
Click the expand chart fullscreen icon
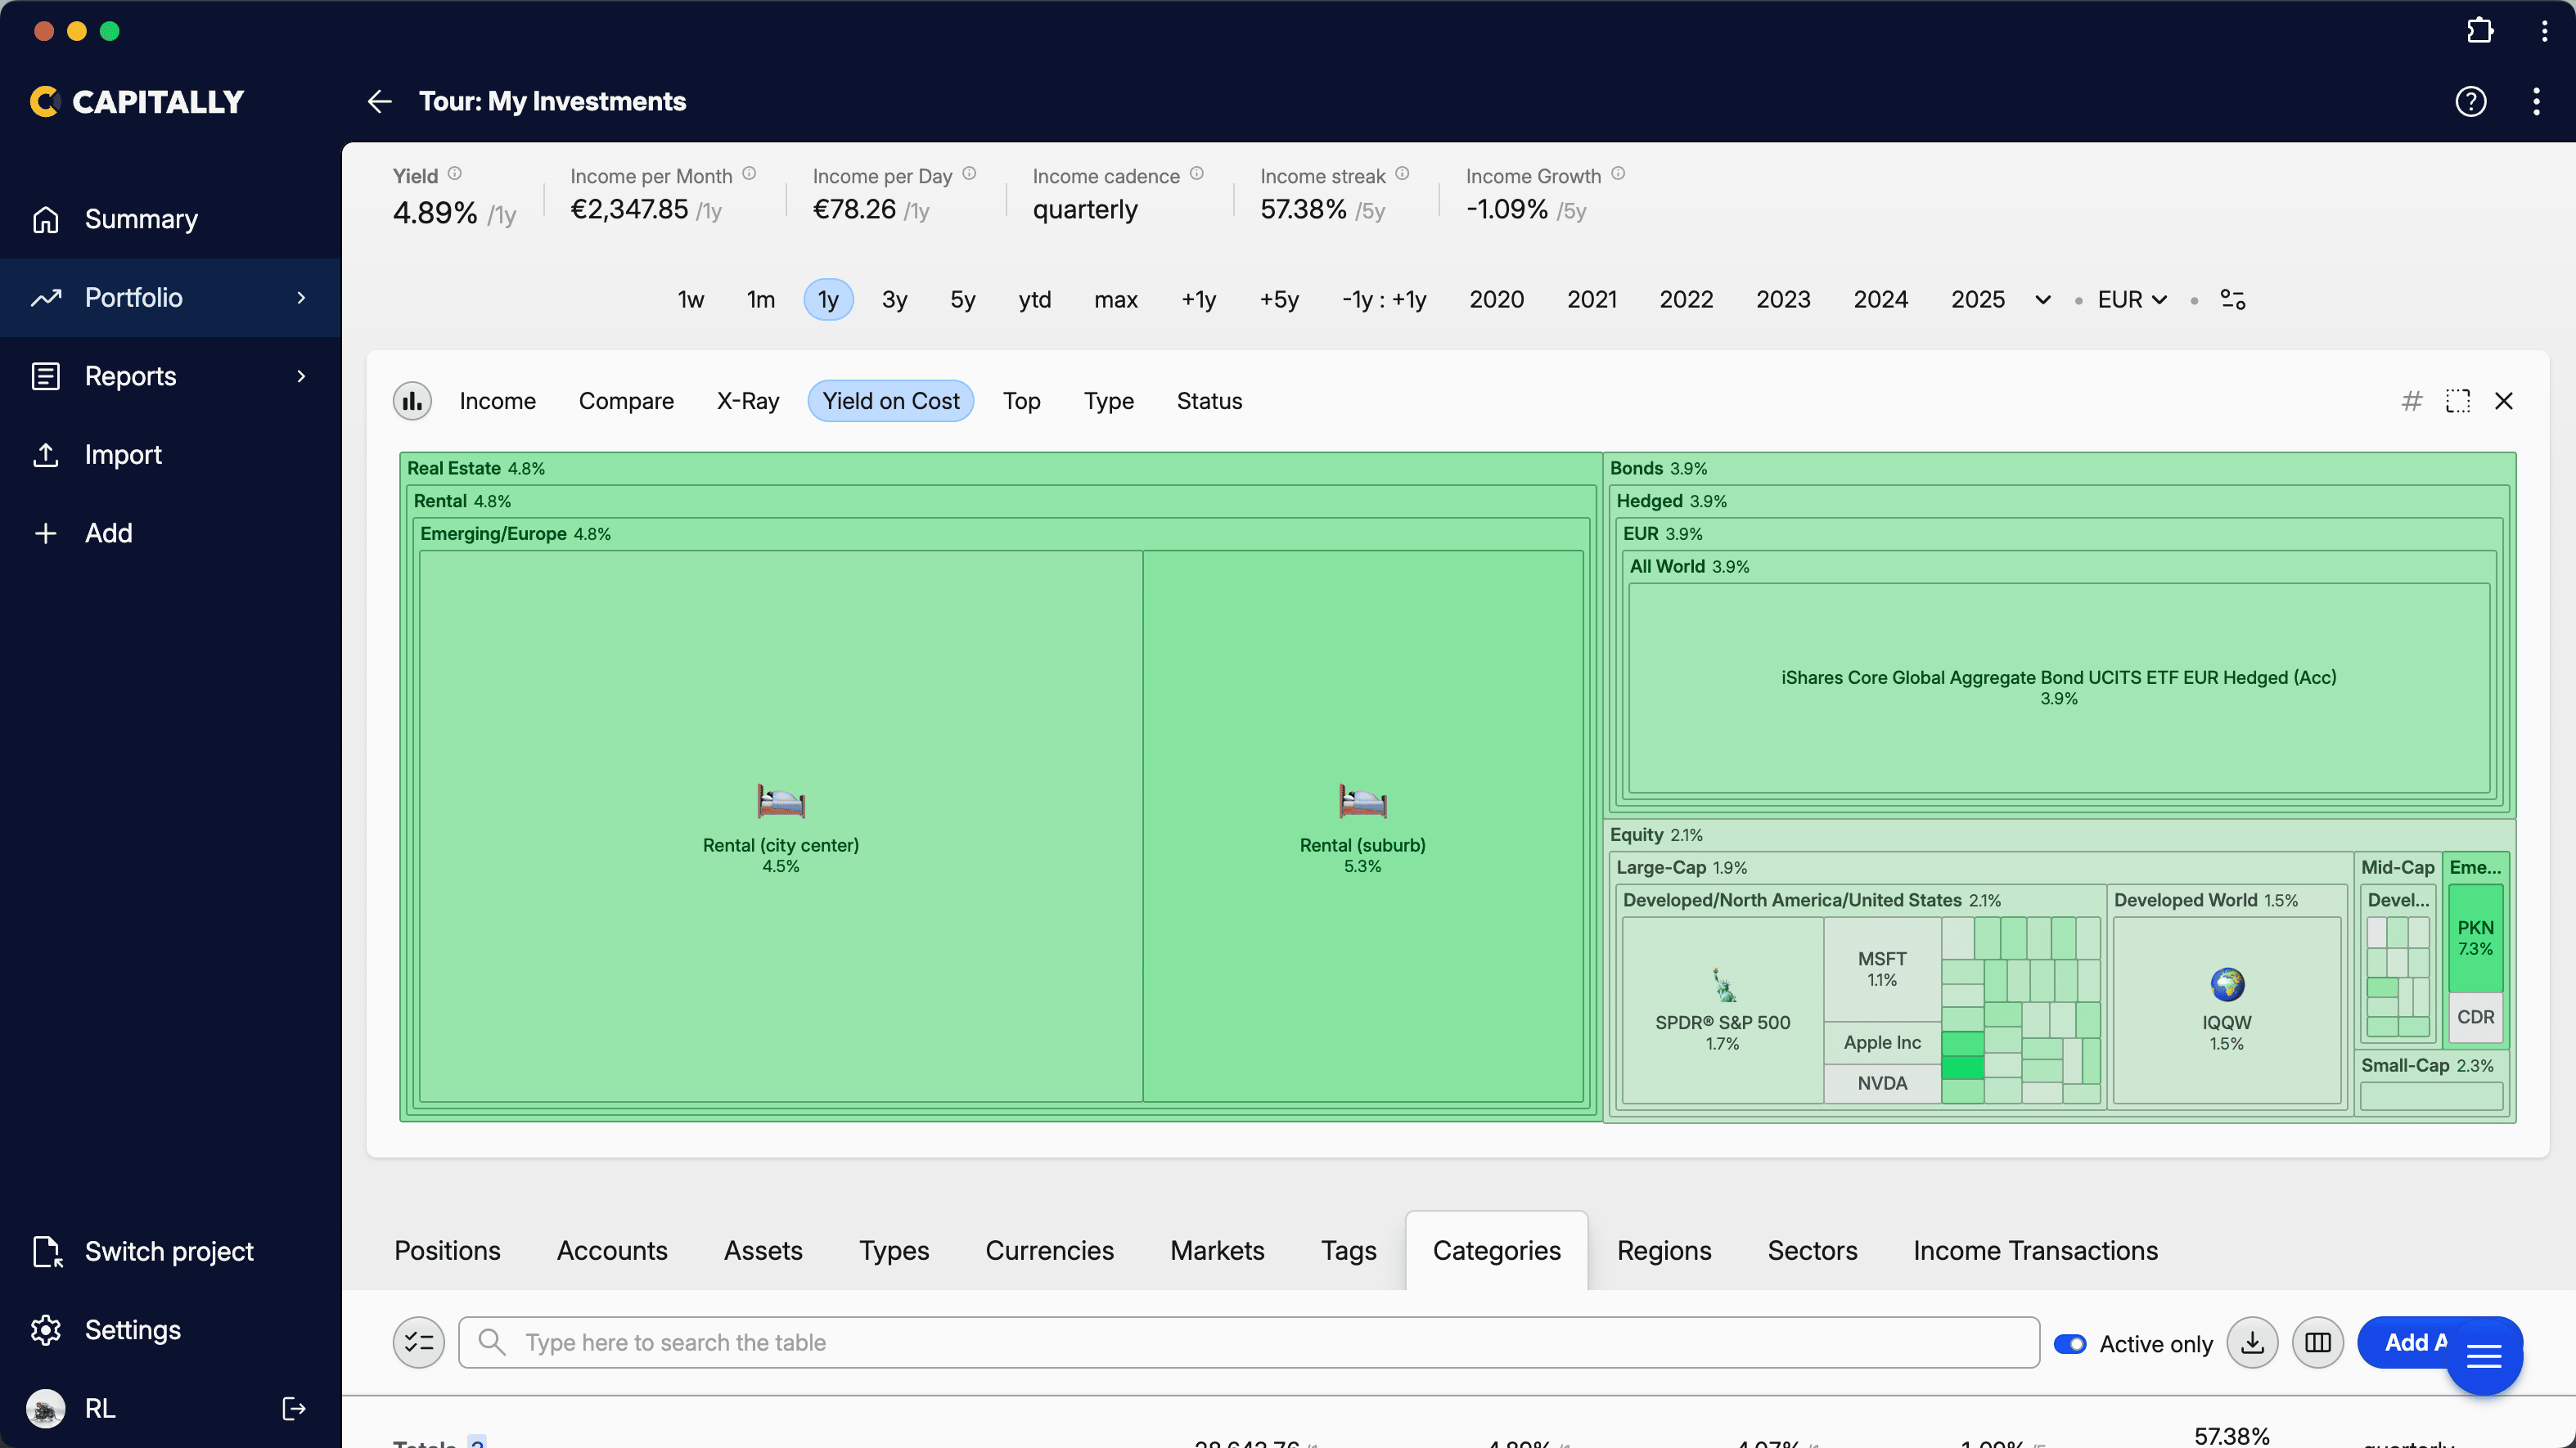[2458, 401]
